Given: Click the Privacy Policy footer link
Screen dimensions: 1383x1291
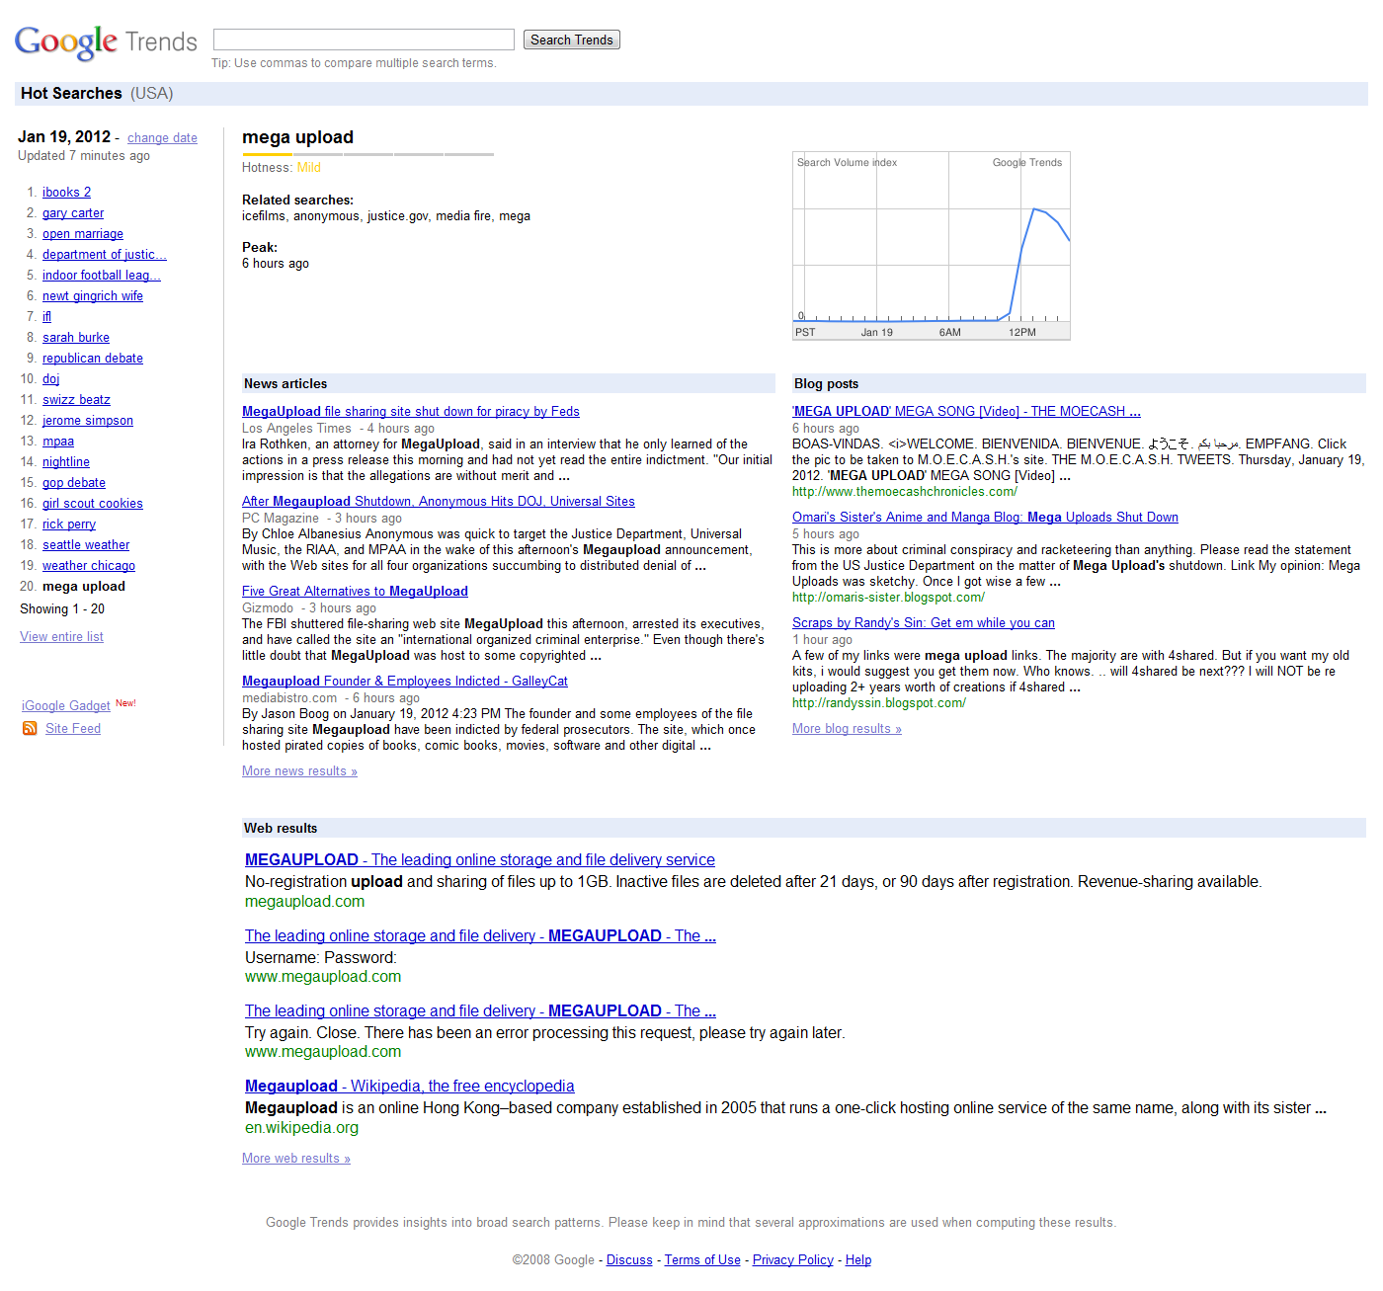Looking at the screenshot, I should click(x=793, y=1260).
